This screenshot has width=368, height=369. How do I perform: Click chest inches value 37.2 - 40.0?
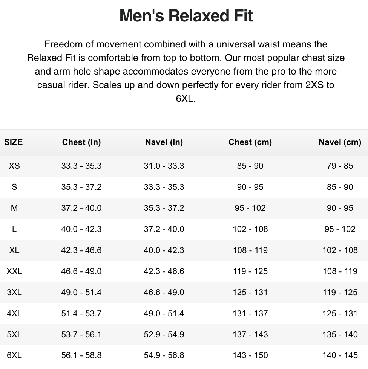pyautogui.click(x=81, y=208)
